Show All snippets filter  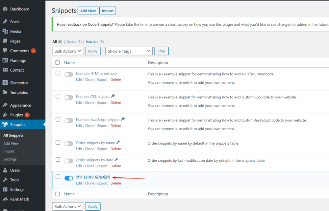[x=55, y=42]
